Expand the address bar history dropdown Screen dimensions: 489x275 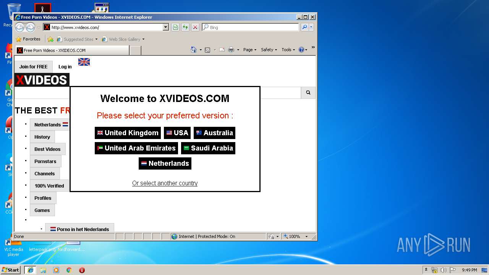pos(165,27)
